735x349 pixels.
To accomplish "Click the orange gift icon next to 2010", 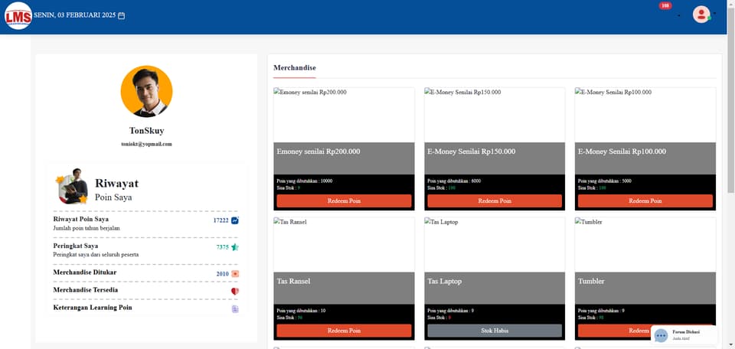I will coord(235,273).
